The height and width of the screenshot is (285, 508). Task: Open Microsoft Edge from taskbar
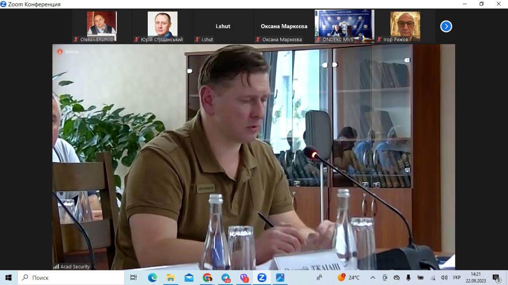(152, 277)
